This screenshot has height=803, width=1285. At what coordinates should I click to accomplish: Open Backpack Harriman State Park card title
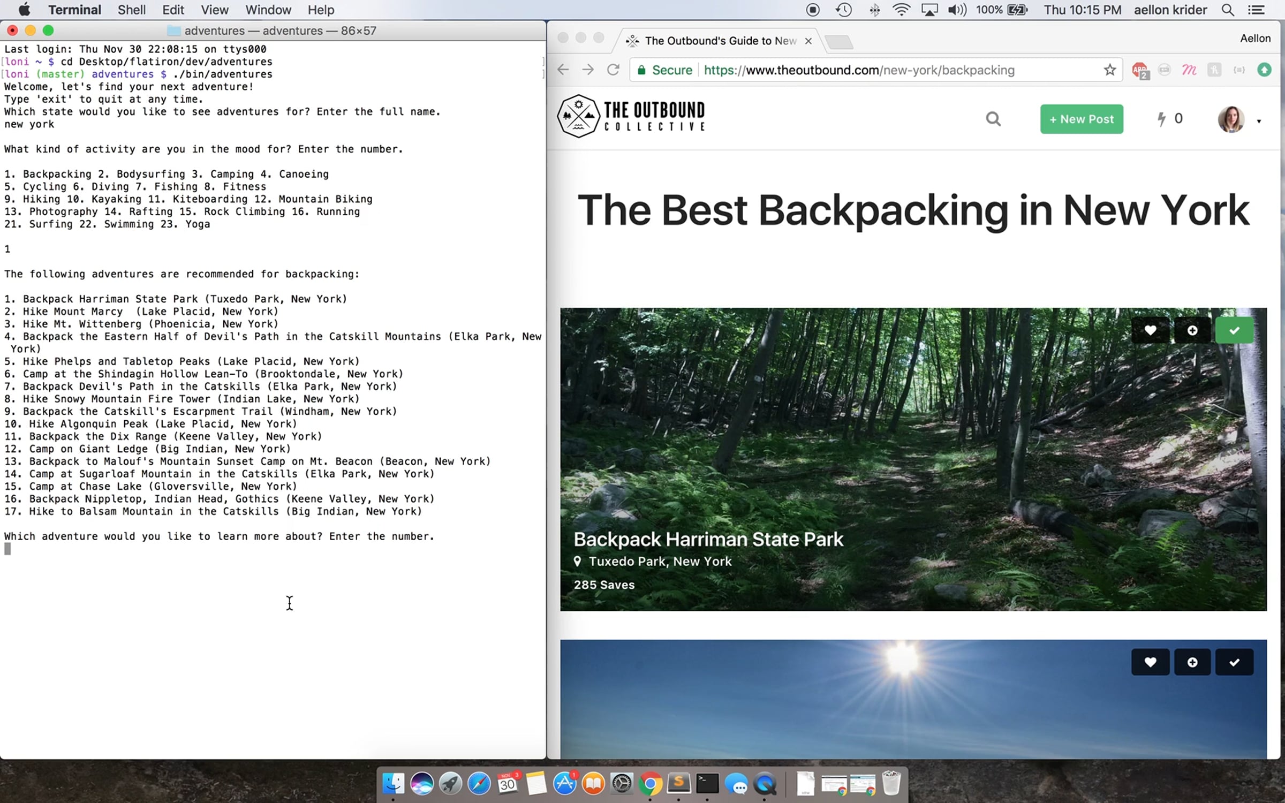(708, 539)
